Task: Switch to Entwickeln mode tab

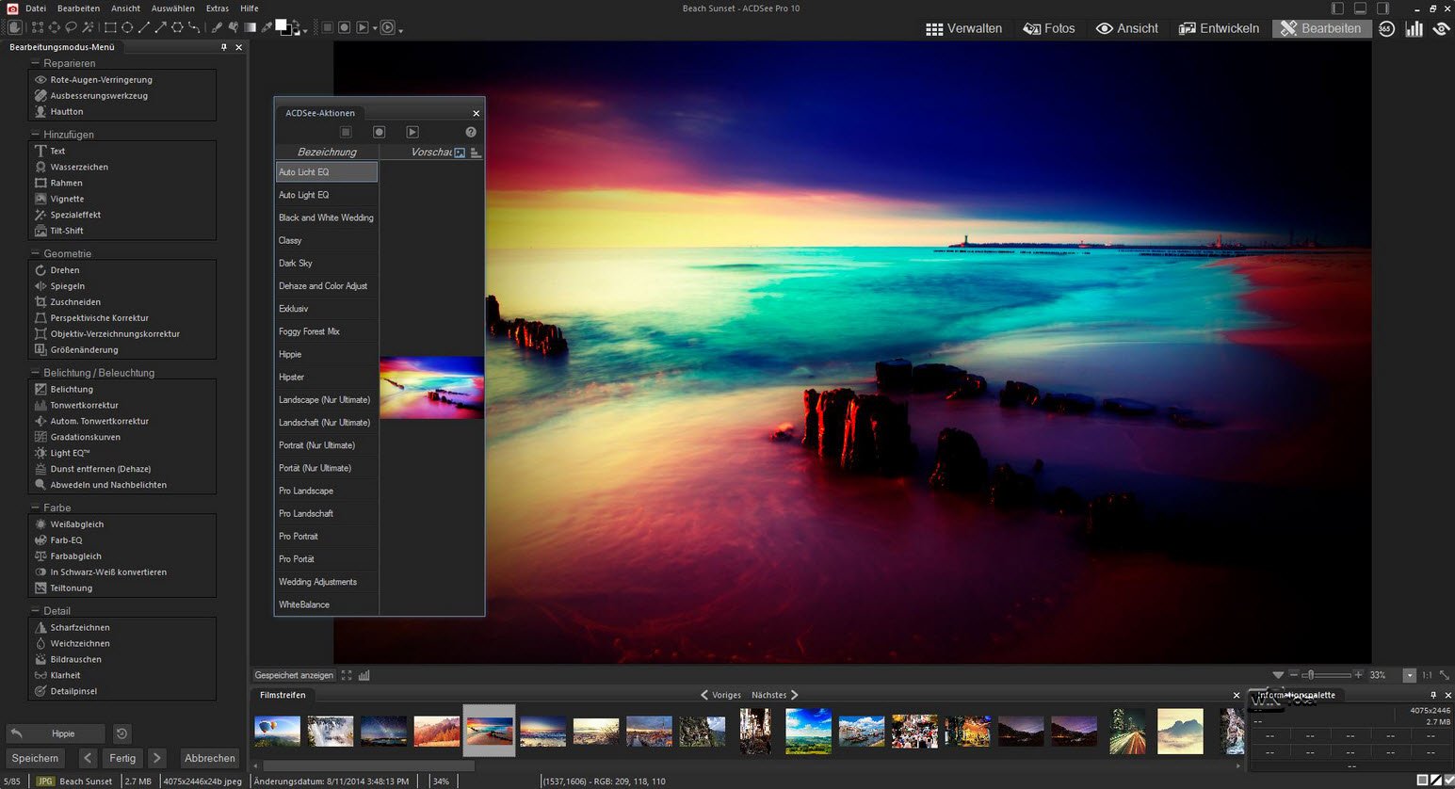Action: (x=1219, y=28)
